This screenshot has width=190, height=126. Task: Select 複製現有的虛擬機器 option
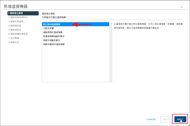point(76,32)
